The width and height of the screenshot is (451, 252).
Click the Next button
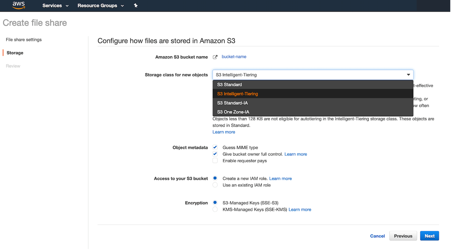(x=429, y=236)
